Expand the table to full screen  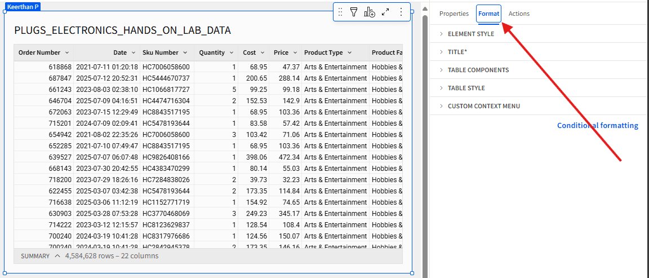pyautogui.click(x=385, y=12)
